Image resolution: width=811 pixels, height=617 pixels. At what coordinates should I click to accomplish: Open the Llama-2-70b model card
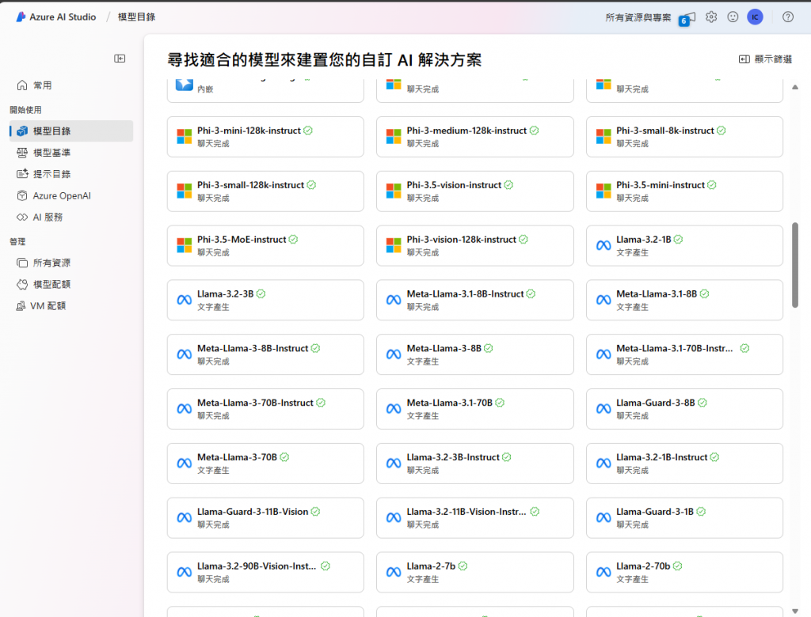684,572
